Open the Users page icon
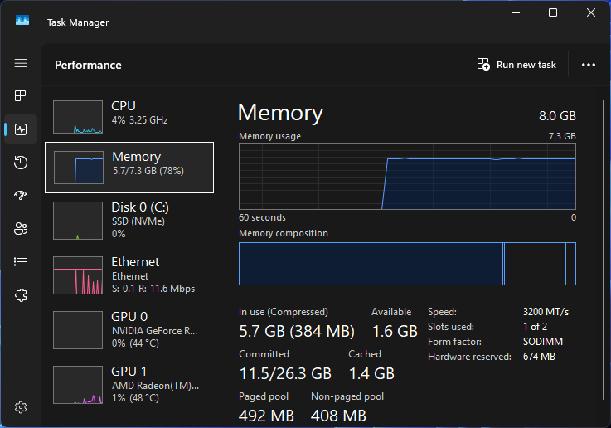The image size is (611, 428). click(x=21, y=228)
